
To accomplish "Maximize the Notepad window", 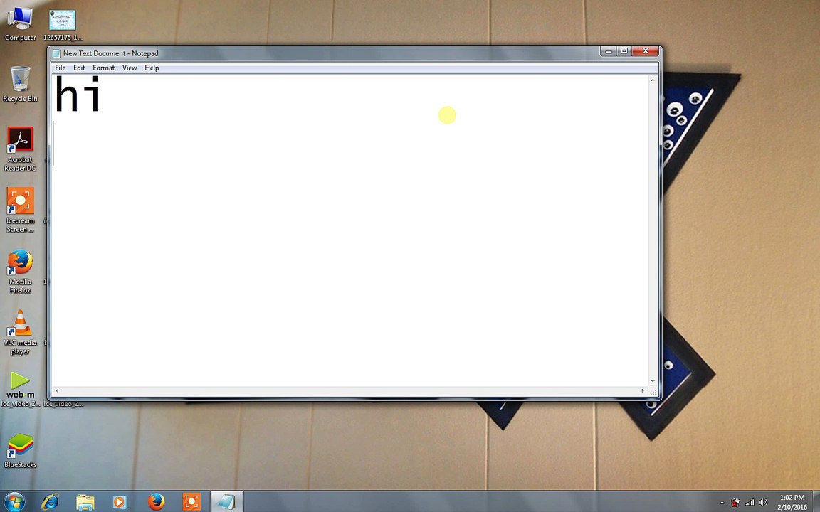I will click(624, 51).
